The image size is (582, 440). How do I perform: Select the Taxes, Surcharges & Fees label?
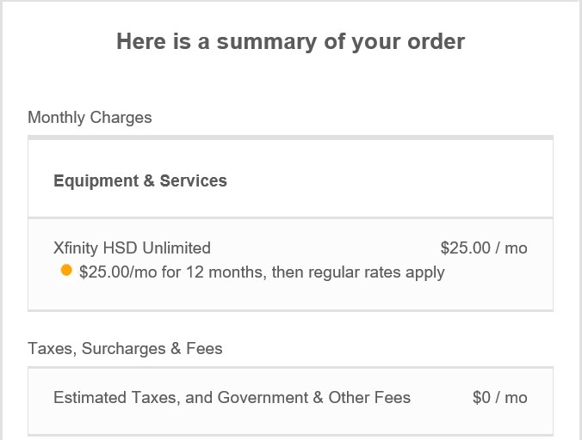point(125,349)
